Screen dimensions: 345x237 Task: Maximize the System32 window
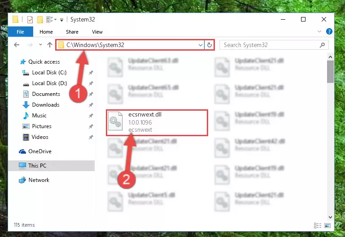[x=303, y=19]
